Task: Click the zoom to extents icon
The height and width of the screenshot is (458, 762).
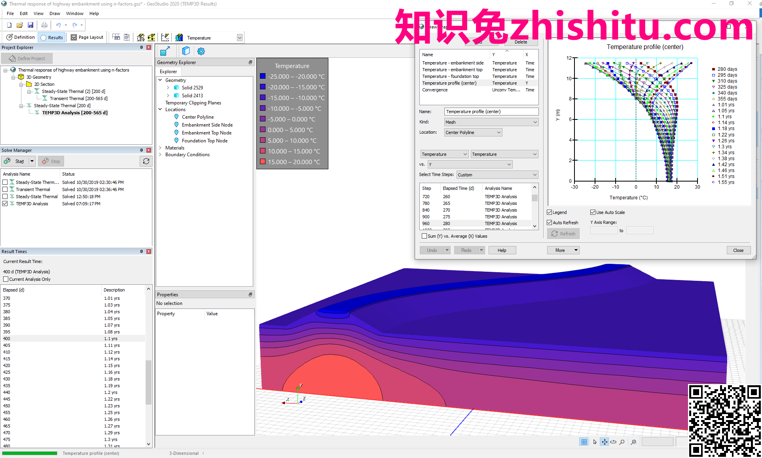Action: pos(633,442)
